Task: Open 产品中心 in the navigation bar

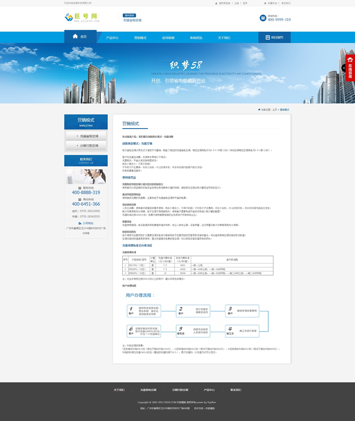Action: coord(112,37)
